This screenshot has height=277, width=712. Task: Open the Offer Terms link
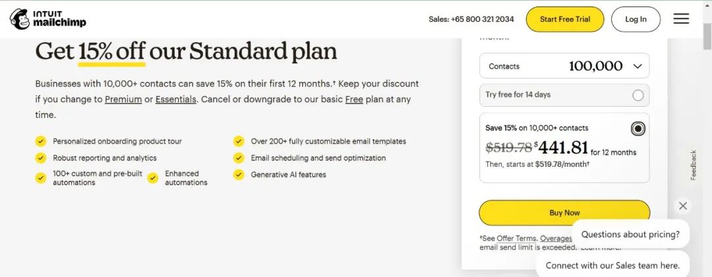pos(518,238)
